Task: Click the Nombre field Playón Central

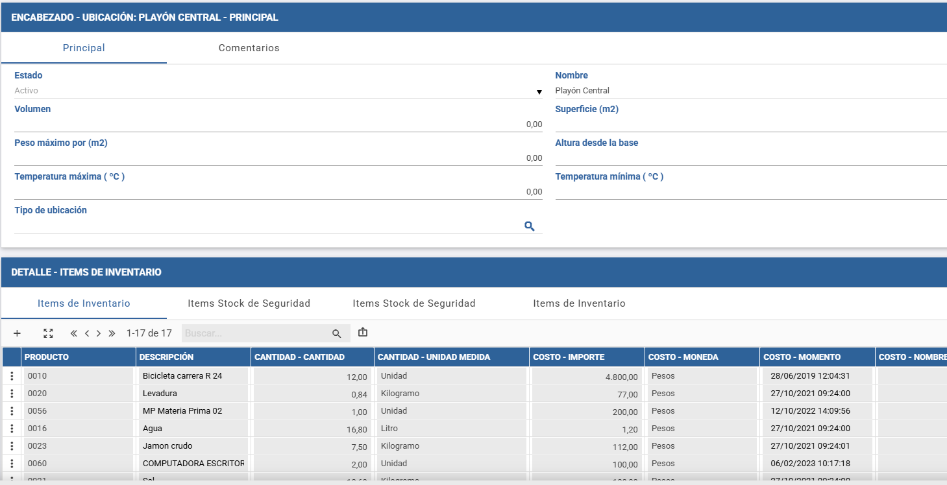Action: point(751,91)
